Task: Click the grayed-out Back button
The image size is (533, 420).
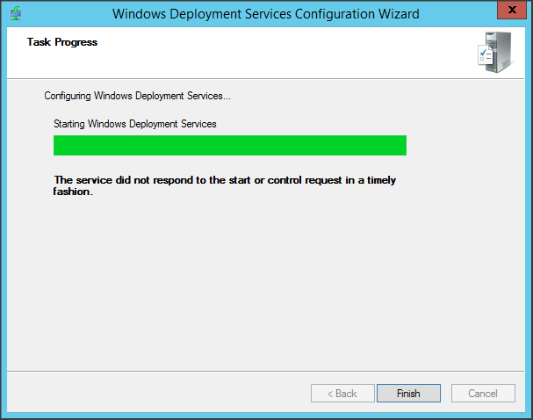Action: pyautogui.click(x=342, y=393)
